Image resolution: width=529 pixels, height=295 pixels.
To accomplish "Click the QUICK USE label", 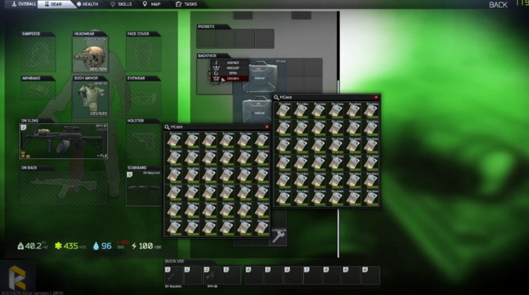I will point(174,261).
